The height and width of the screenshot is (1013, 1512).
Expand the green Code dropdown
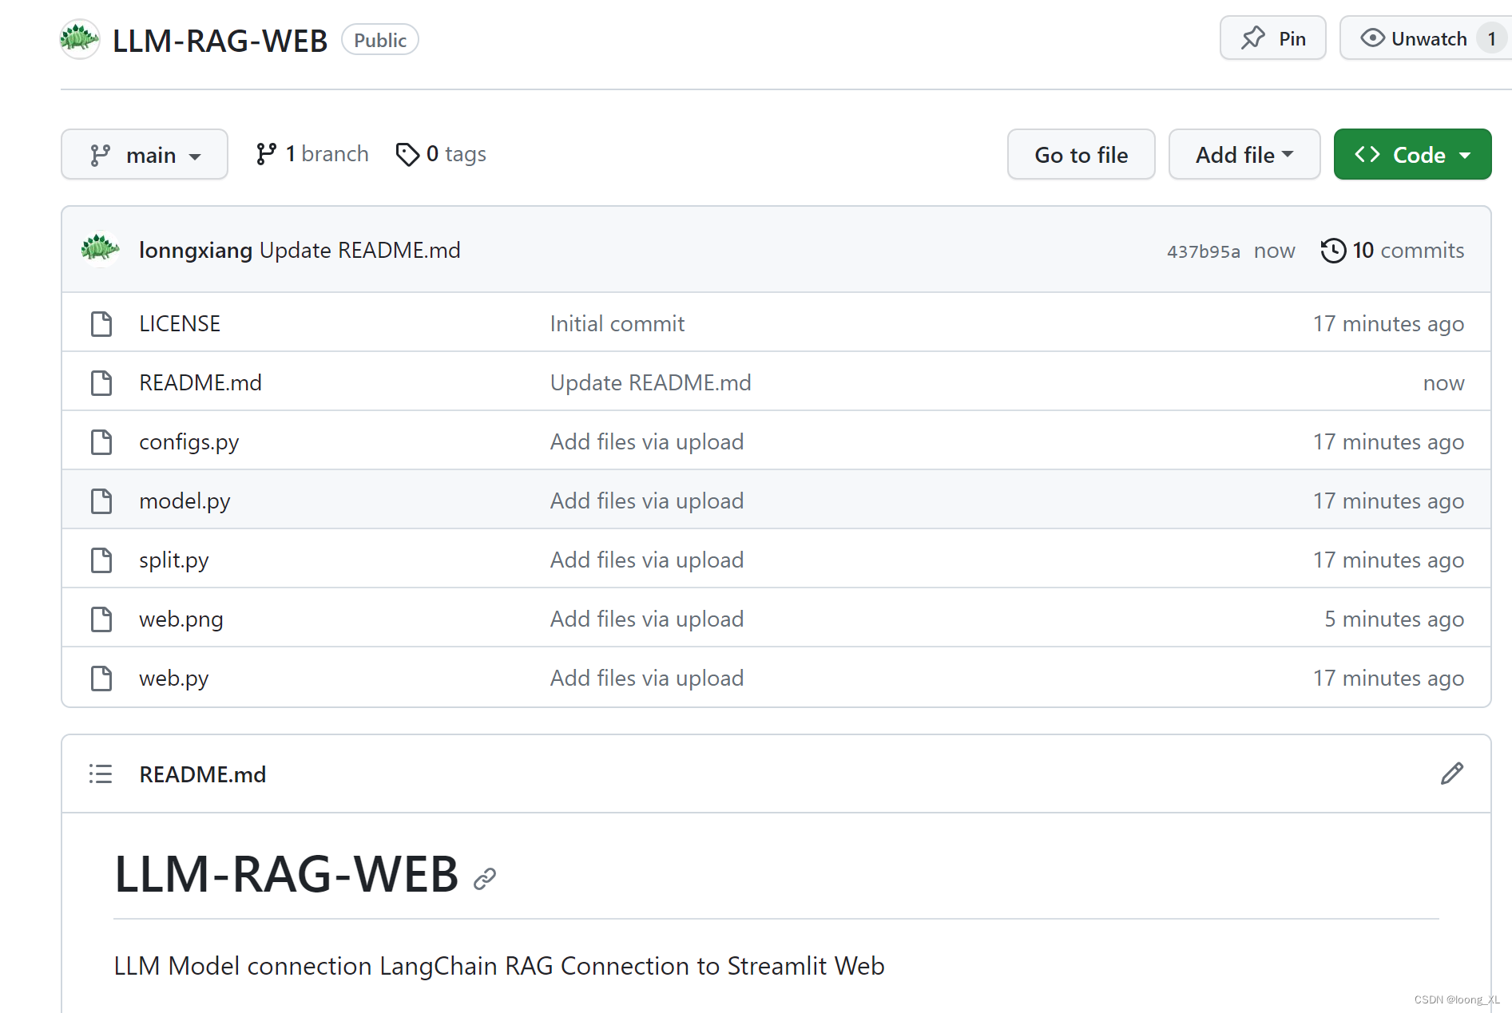click(1411, 154)
